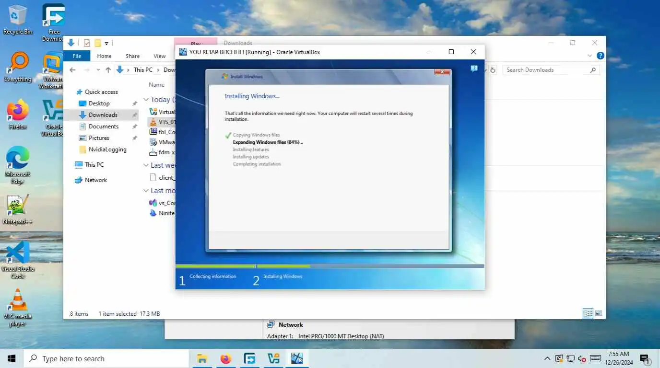Click the Back arrow in File Explorer

click(x=72, y=70)
